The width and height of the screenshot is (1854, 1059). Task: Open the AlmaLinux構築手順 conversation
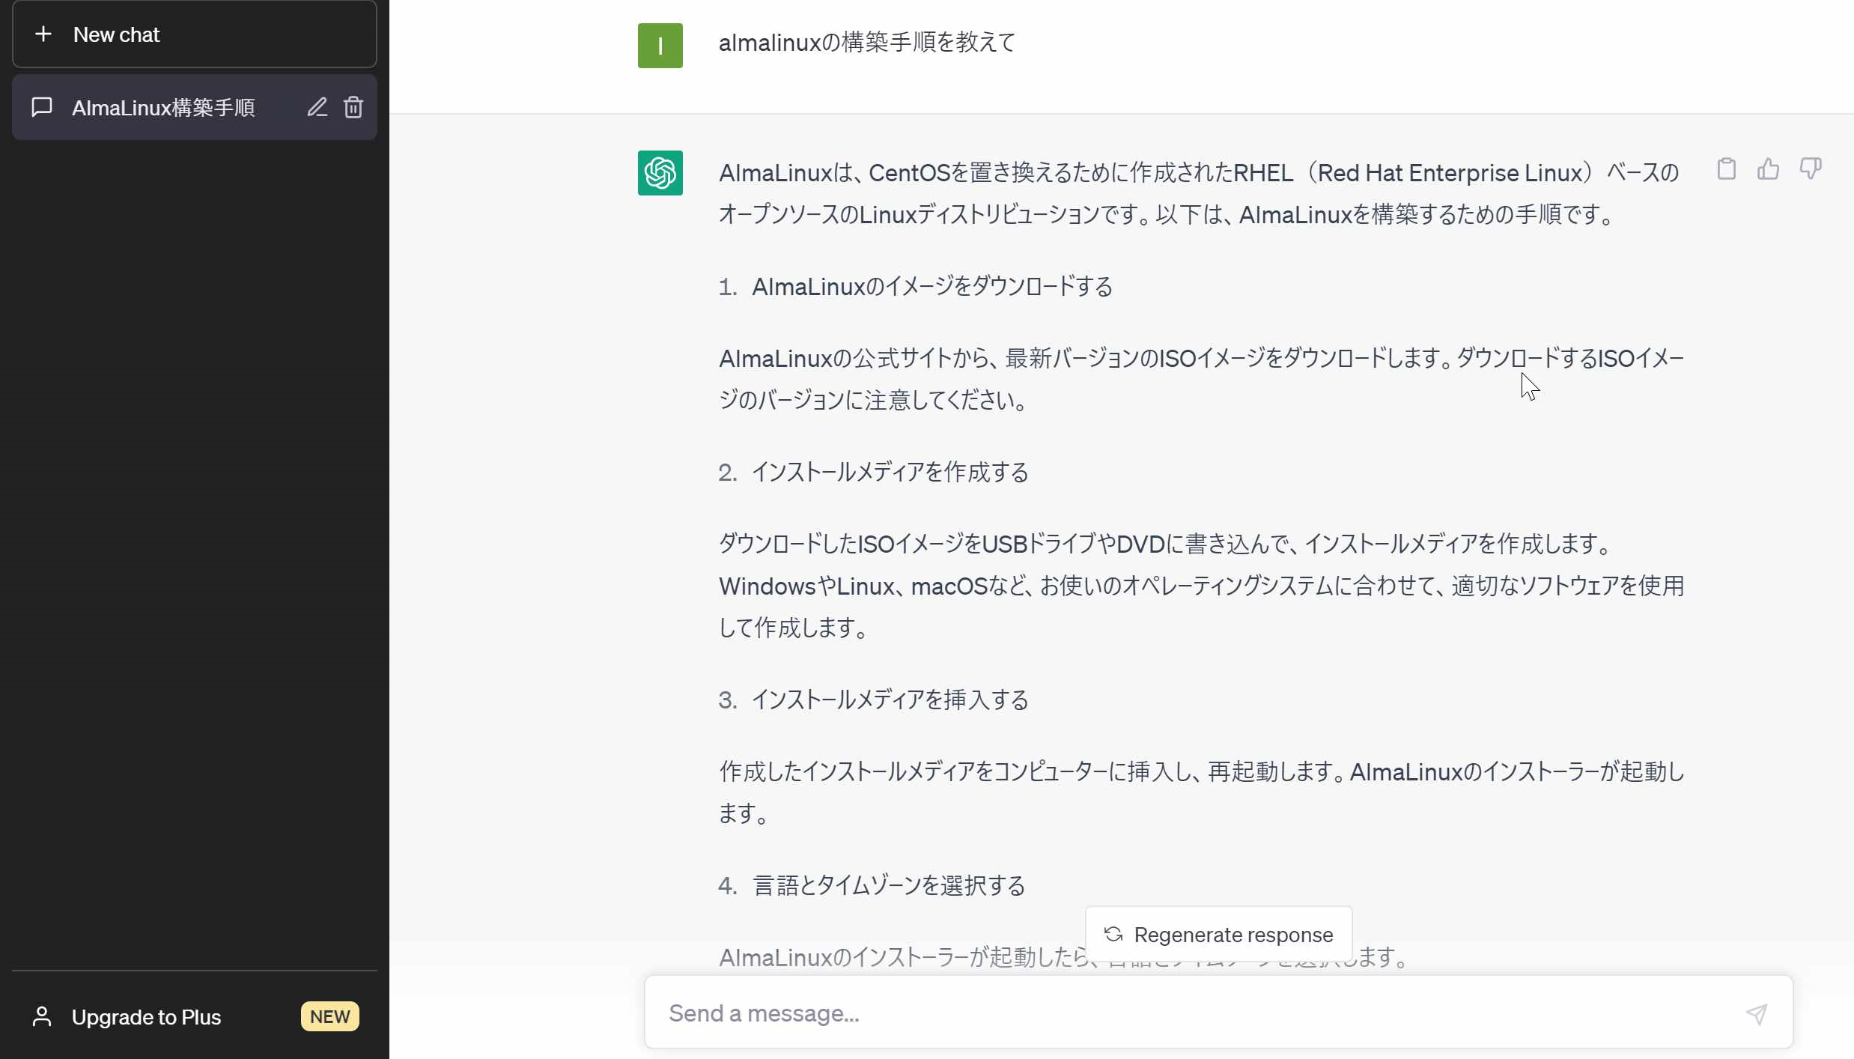(x=194, y=107)
